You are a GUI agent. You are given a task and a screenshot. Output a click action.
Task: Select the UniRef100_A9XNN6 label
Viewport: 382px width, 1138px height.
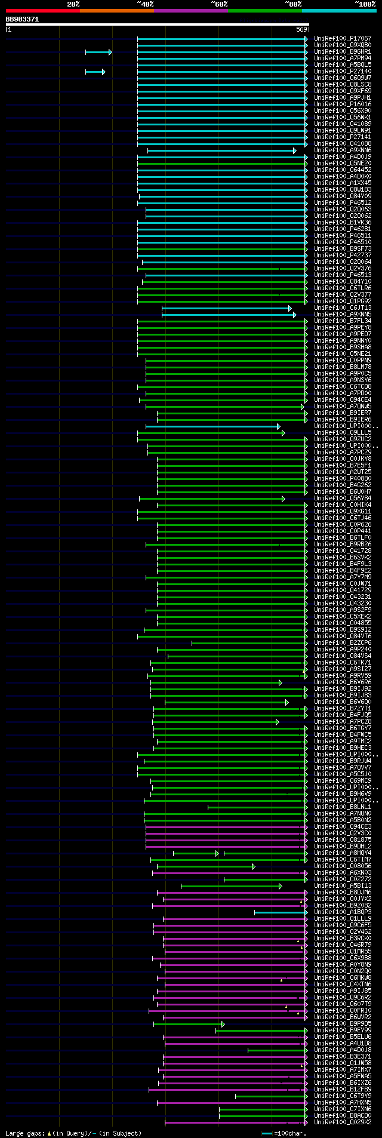click(343, 150)
